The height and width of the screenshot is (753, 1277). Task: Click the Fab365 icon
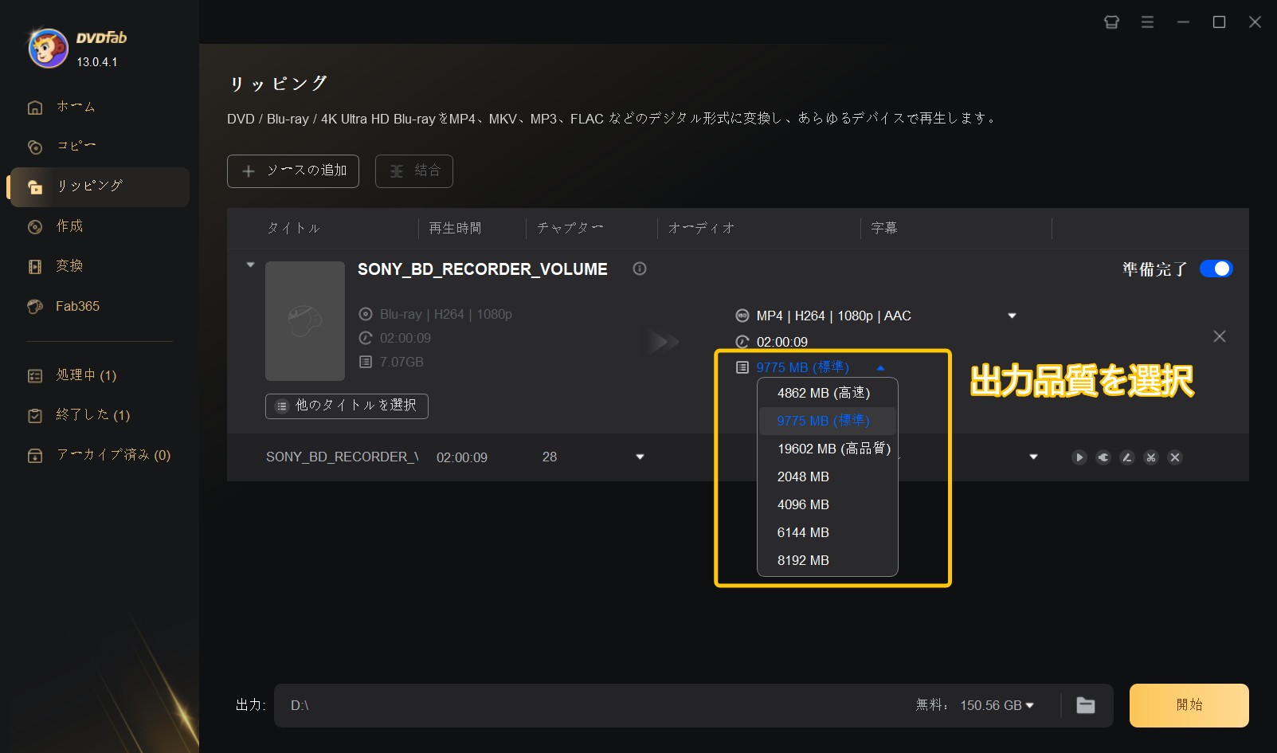(x=35, y=307)
